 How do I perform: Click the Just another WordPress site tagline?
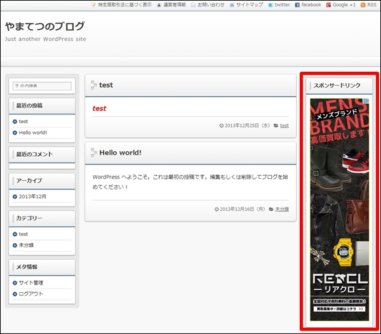tap(46, 39)
